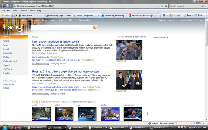
Task: Switch view to news videos
Action: (140, 37)
